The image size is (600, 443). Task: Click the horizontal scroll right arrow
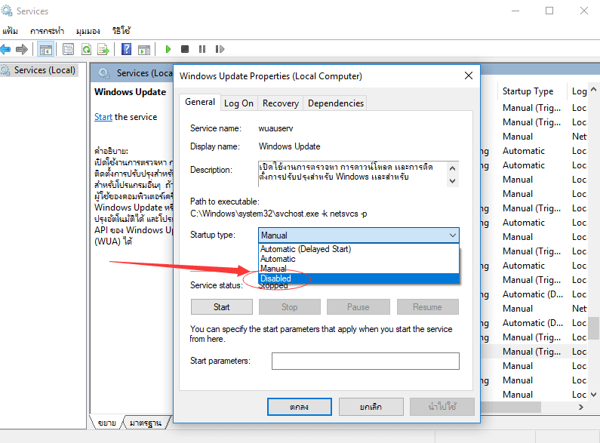[581, 407]
